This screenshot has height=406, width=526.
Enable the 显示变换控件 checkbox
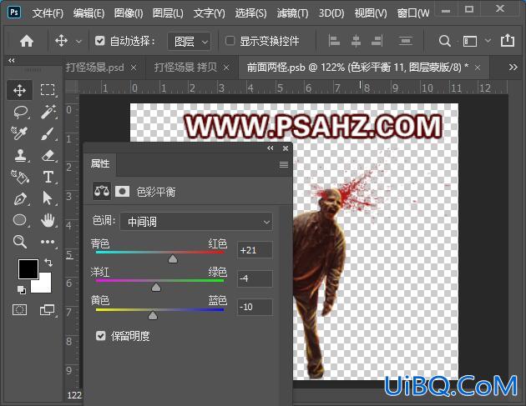point(230,41)
